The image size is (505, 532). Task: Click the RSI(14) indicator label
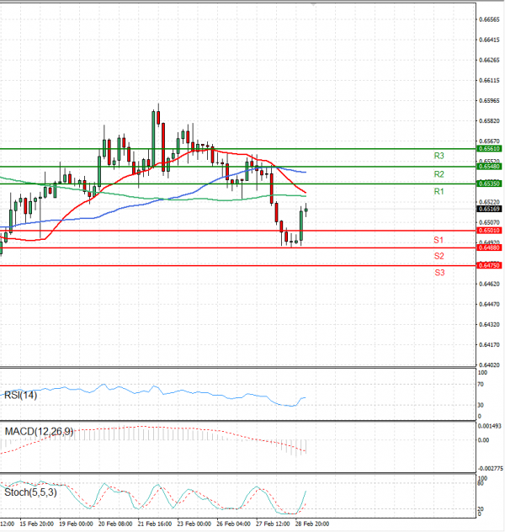pos(22,395)
